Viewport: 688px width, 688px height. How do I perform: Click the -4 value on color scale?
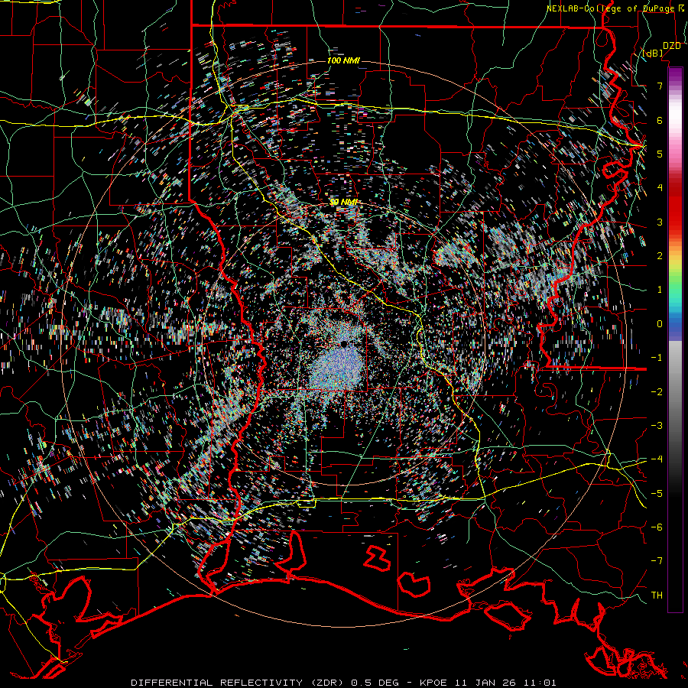tap(657, 459)
